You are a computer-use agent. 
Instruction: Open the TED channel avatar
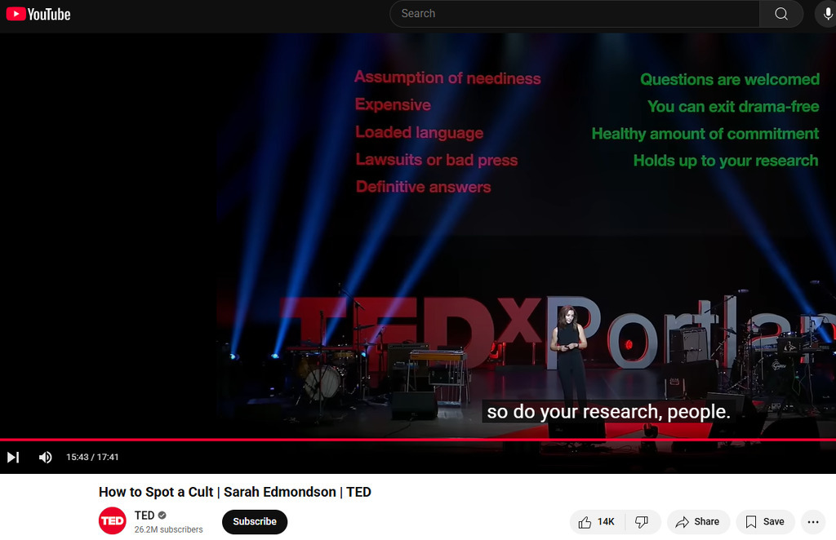point(113,521)
